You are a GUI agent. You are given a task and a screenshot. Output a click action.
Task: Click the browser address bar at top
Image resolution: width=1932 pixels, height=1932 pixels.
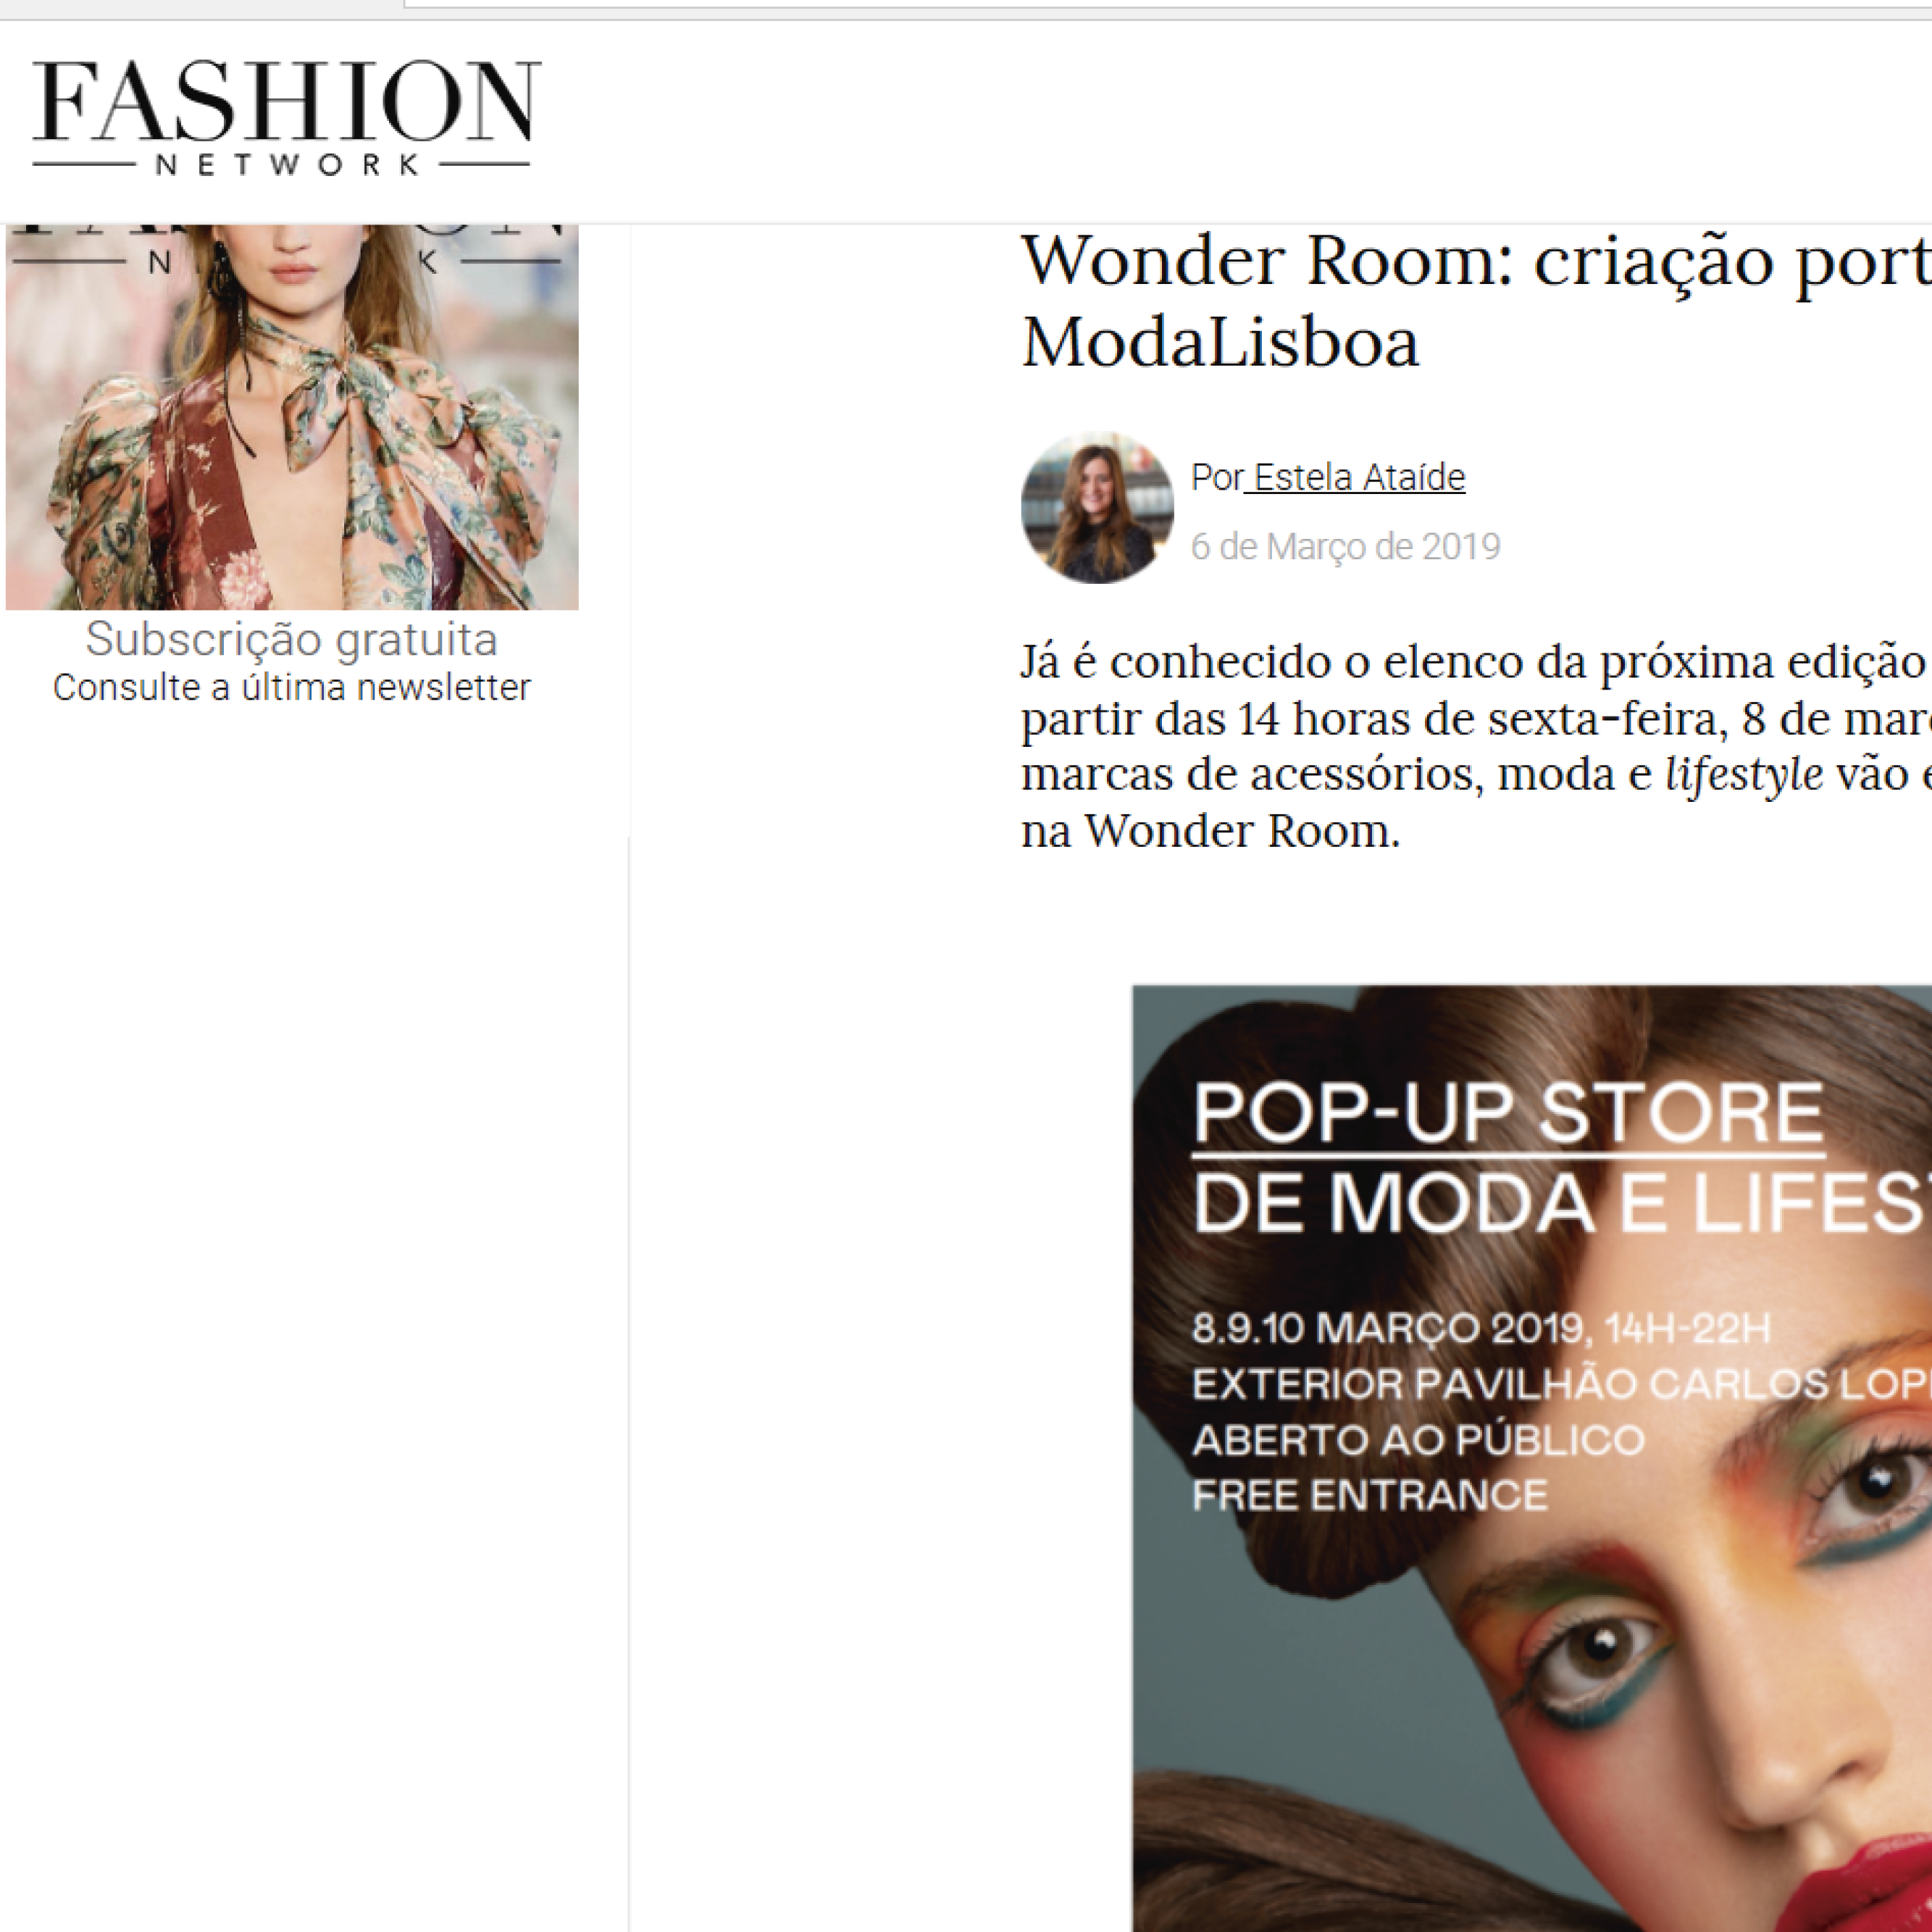coord(1168,4)
